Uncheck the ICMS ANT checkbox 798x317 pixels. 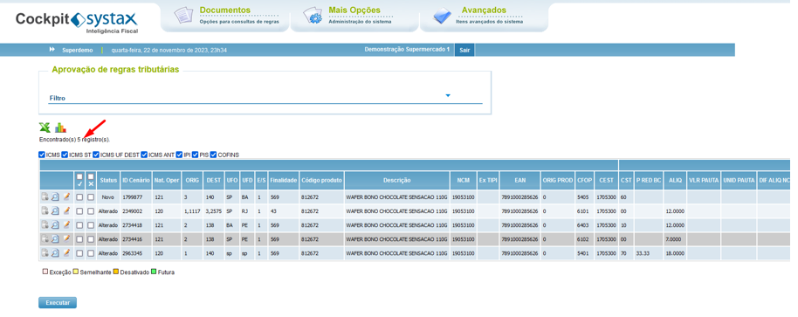145,155
